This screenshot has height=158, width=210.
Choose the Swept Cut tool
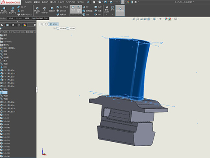click(x=62, y=7)
